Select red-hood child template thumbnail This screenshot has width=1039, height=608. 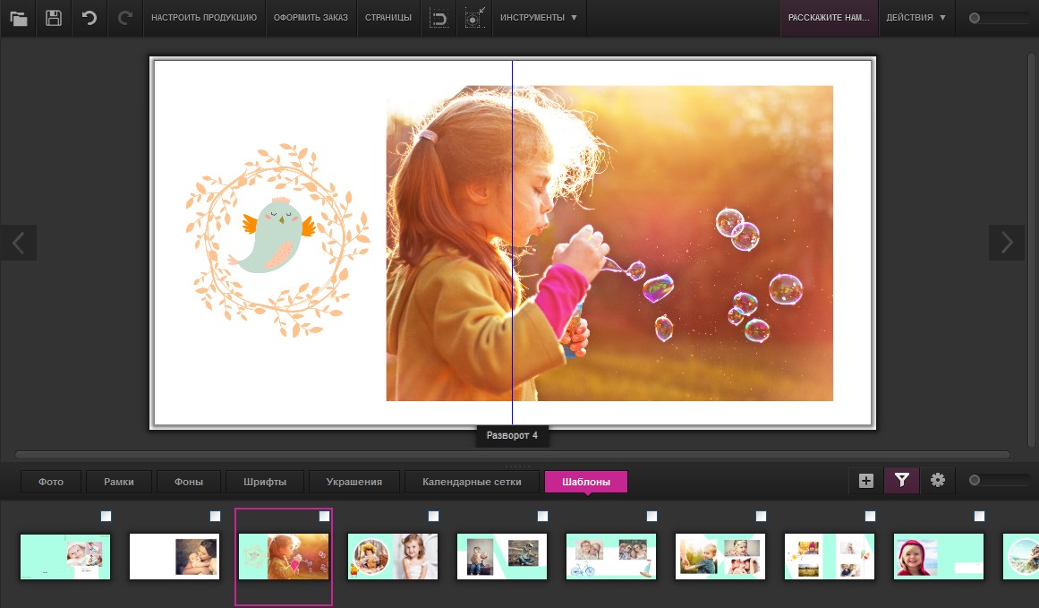(x=939, y=556)
